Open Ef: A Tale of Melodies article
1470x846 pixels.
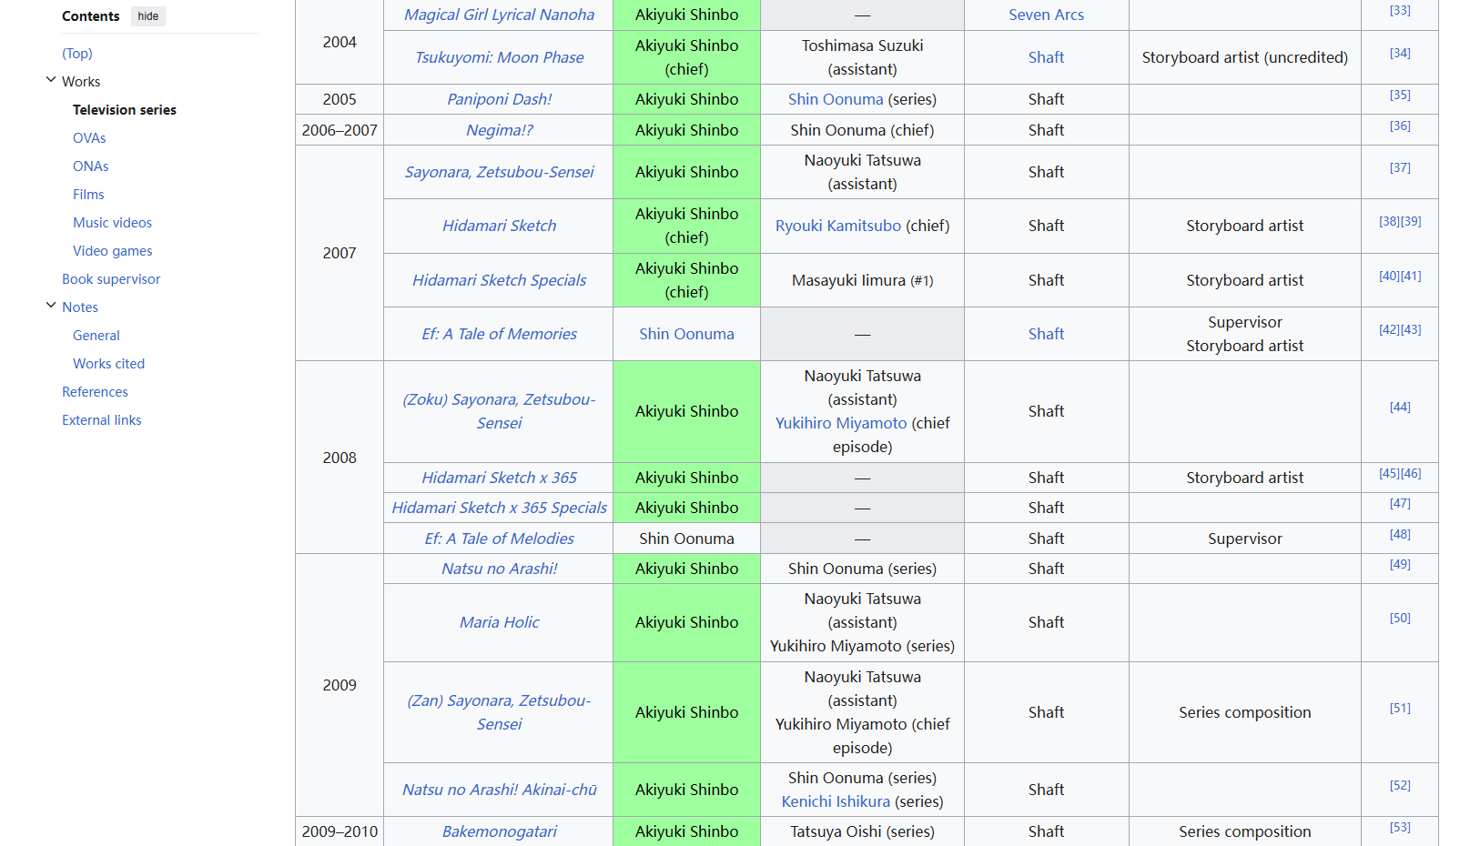(499, 539)
